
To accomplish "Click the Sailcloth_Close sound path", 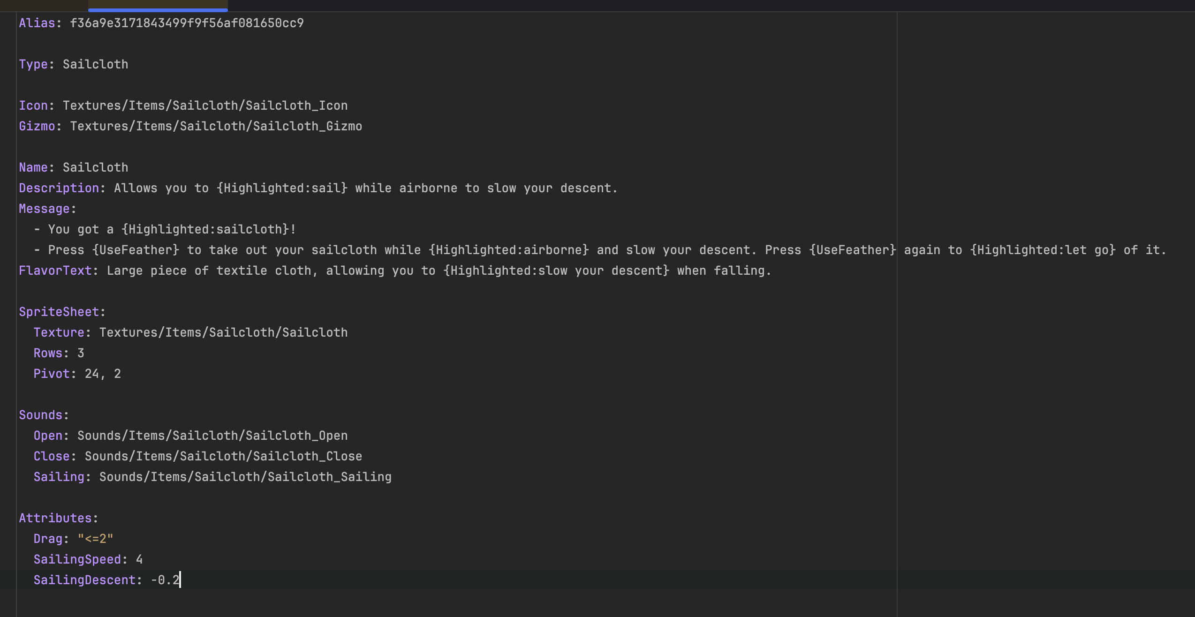I will point(223,456).
